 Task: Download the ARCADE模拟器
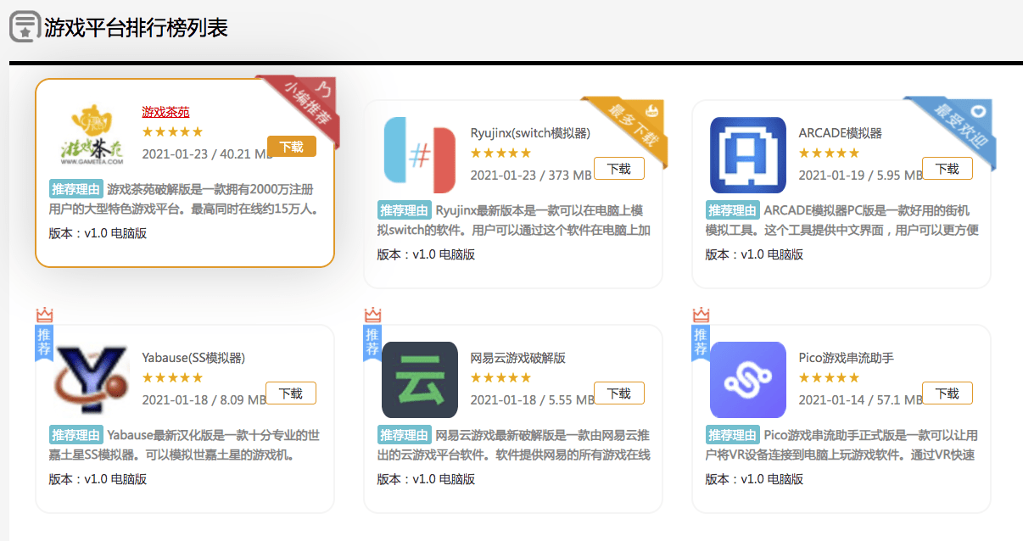tap(948, 169)
